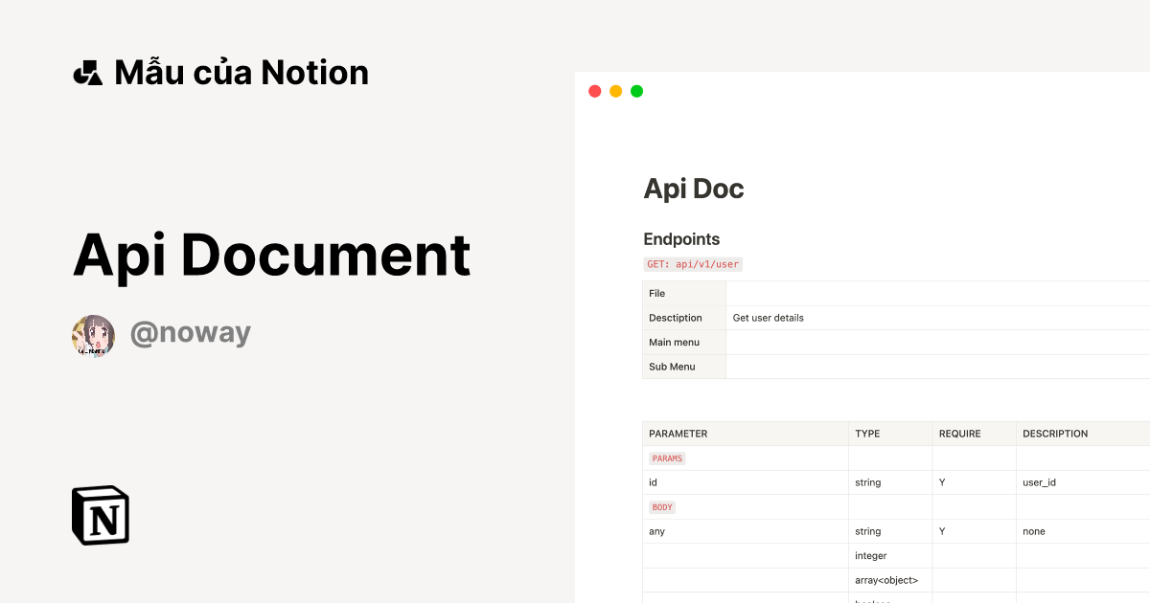Select the black Notion N logo
The height and width of the screenshot is (603, 1150).
pyautogui.click(x=100, y=515)
